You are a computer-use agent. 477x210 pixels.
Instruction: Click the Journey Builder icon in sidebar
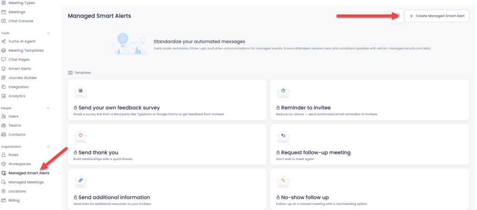pyautogui.click(x=4, y=78)
